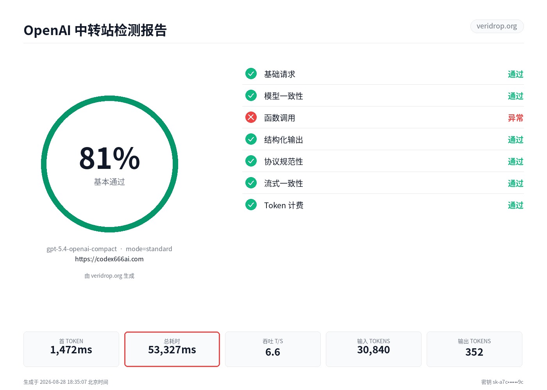
Task: Select the 总耗时 53,327ms card
Action: coord(172,349)
